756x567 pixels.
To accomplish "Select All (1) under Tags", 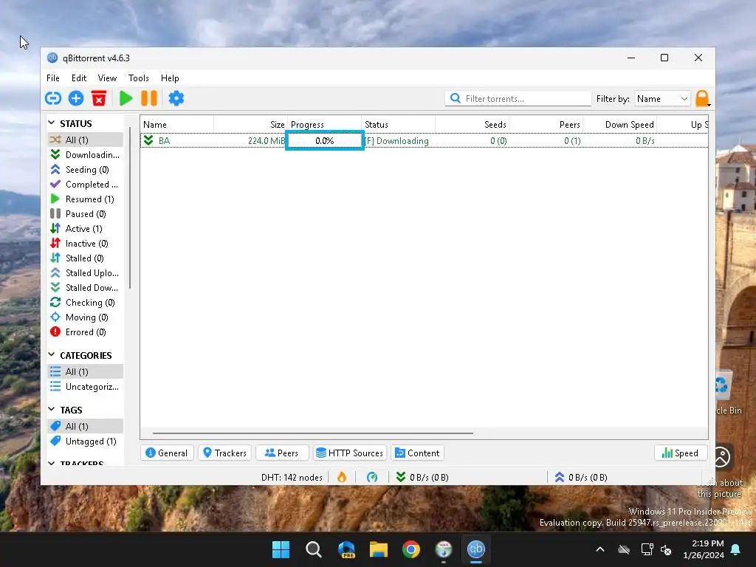I will point(85,426).
